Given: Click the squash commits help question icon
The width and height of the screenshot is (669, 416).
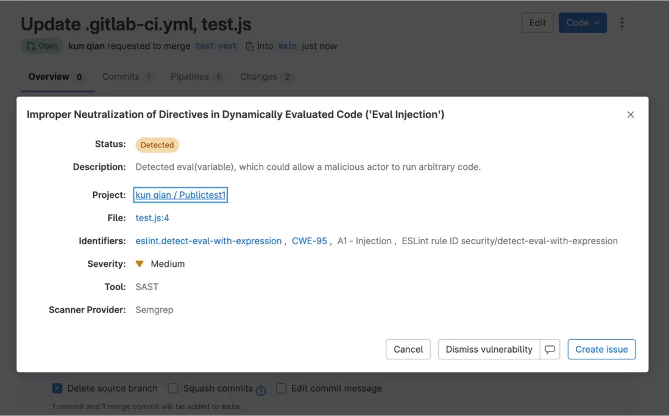Looking at the screenshot, I should pos(261,391).
